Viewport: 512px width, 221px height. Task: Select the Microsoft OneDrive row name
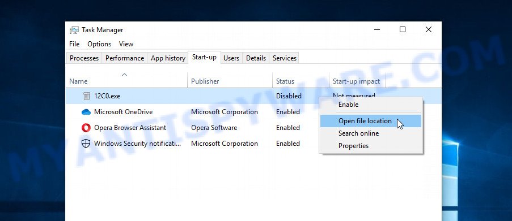123,112
